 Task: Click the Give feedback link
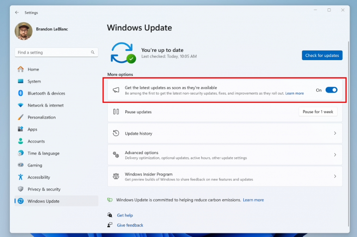click(130, 225)
